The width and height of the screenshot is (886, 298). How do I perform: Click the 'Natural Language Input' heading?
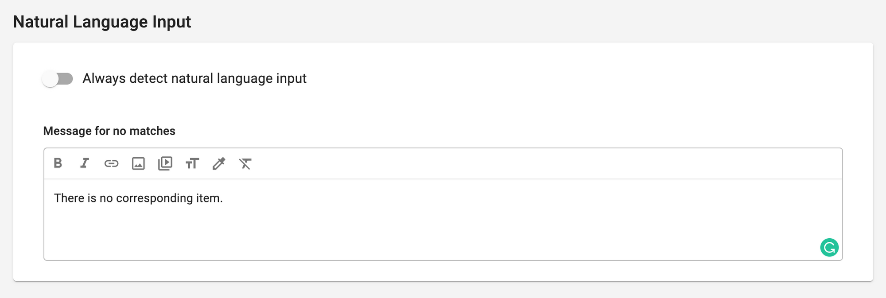pyautogui.click(x=102, y=22)
